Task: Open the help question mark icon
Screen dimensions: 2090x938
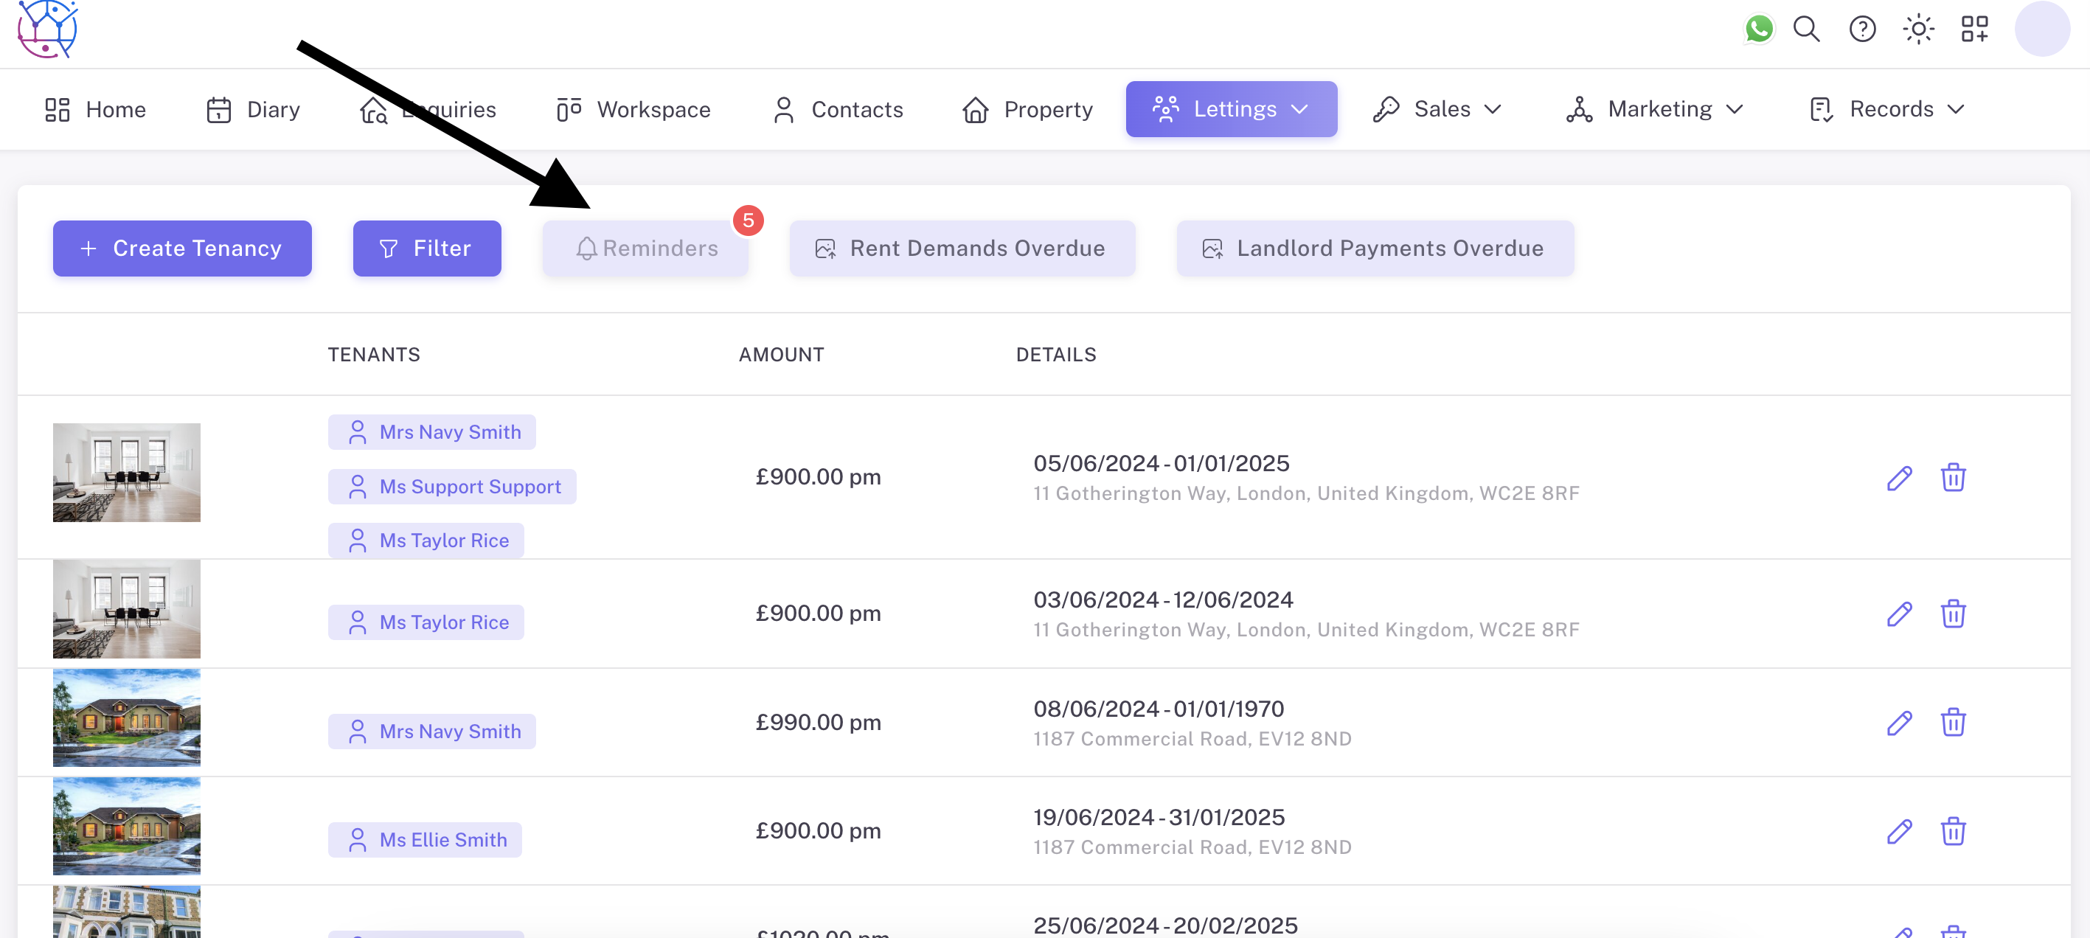Action: (1862, 29)
